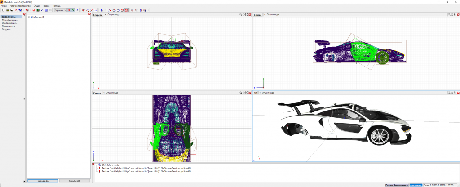Open the Materials editor red sphere icon
The image size is (460, 187).
(x=34, y=10)
